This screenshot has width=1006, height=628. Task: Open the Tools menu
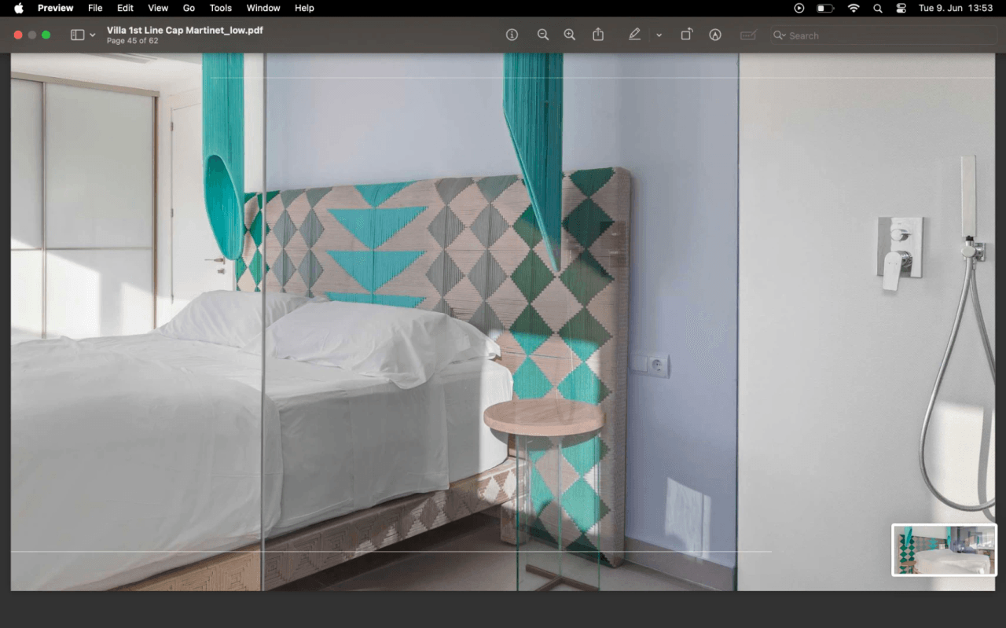(221, 8)
